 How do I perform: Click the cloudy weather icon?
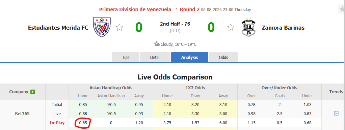click(x=157, y=44)
